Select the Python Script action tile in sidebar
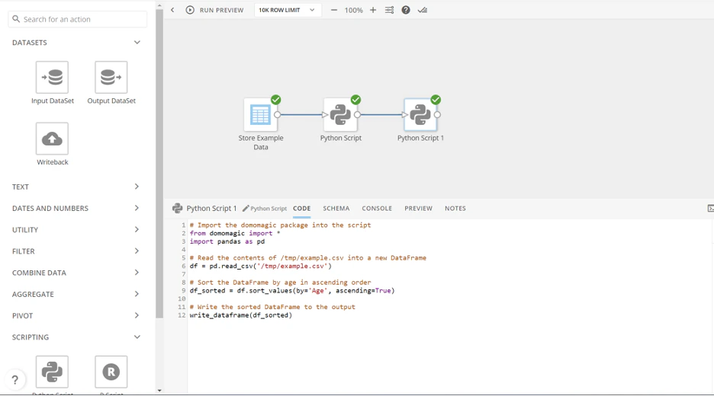 [52, 372]
